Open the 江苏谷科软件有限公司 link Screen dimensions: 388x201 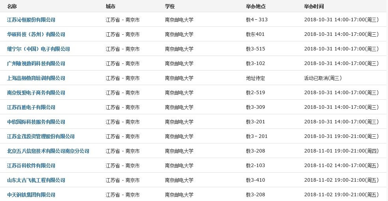[x=31, y=166]
